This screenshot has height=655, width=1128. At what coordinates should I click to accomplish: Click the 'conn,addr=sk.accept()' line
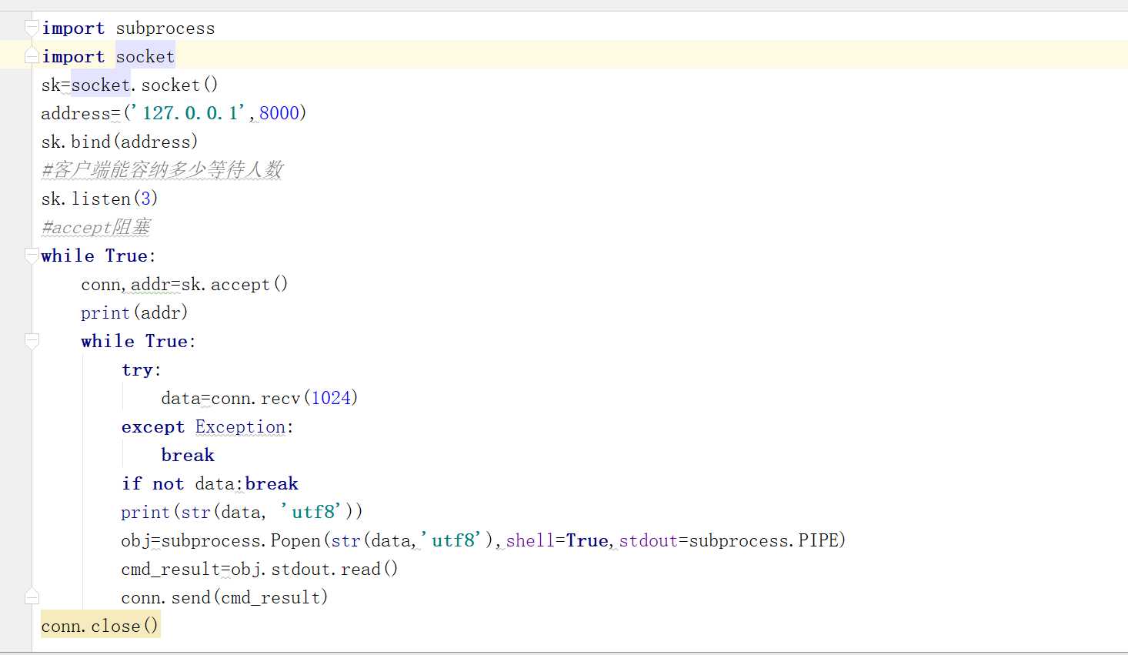point(185,285)
